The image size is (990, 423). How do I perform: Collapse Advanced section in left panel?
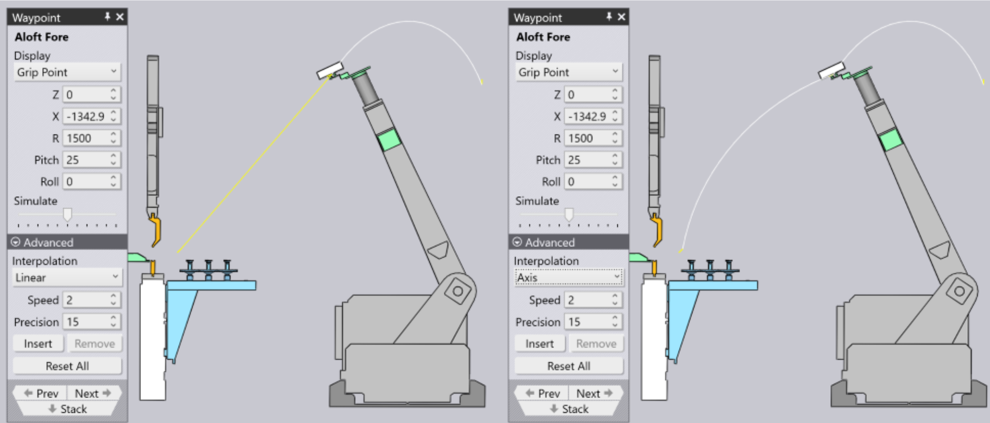16,242
